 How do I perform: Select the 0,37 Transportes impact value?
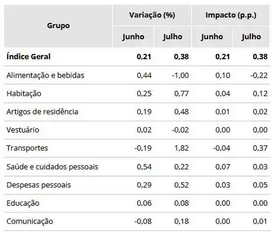(260, 148)
